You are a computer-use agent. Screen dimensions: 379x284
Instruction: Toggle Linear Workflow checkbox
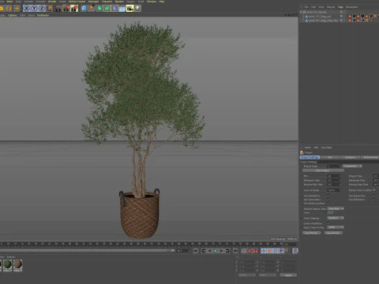328,223
